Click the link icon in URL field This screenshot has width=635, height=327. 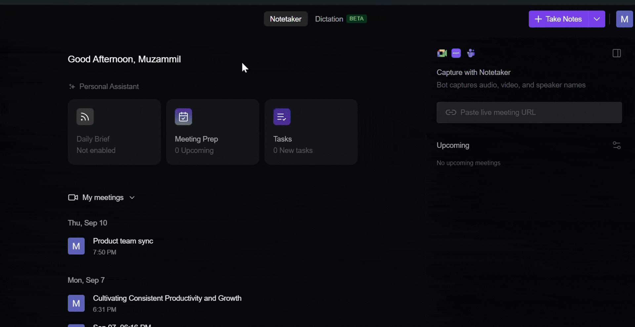(450, 112)
